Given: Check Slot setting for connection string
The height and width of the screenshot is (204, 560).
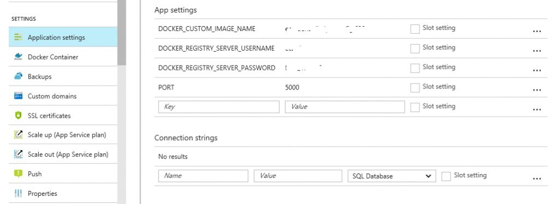Looking at the screenshot, I should point(446,176).
